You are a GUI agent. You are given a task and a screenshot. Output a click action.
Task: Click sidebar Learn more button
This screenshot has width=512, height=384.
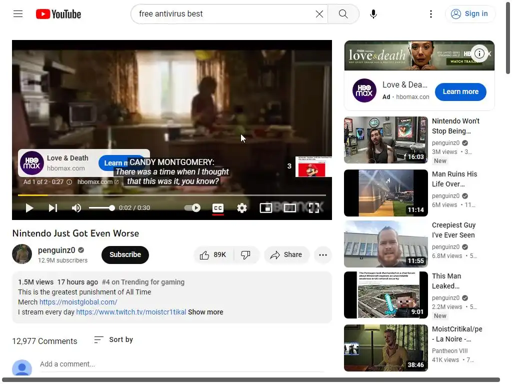tap(460, 92)
